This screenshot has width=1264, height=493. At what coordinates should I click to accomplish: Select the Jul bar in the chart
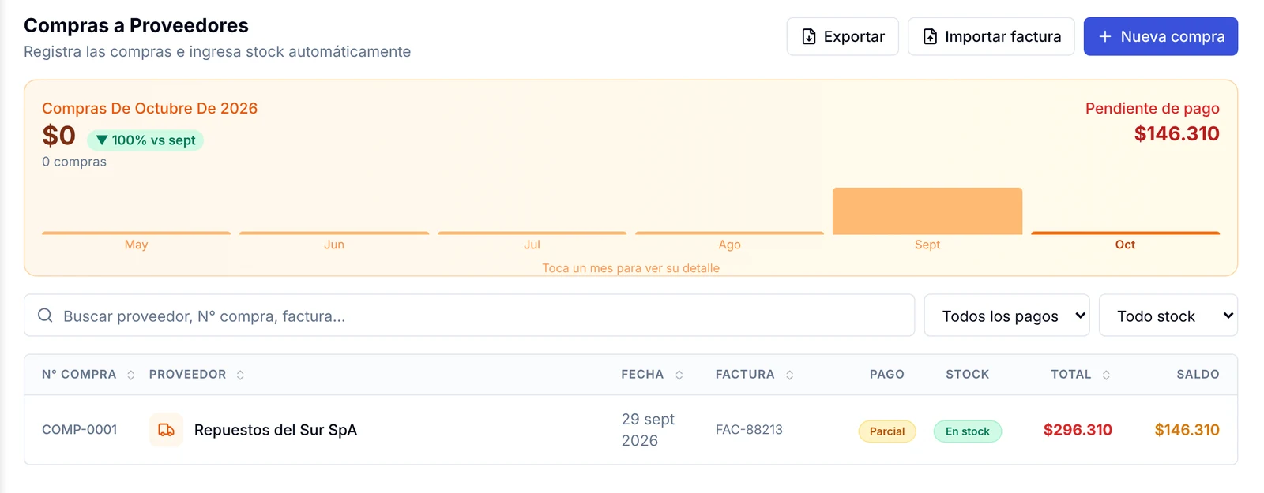(x=532, y=233)
